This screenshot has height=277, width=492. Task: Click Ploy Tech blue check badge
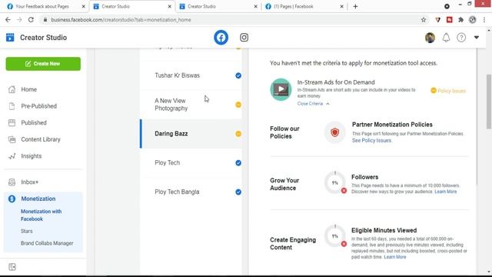[238, 163]
